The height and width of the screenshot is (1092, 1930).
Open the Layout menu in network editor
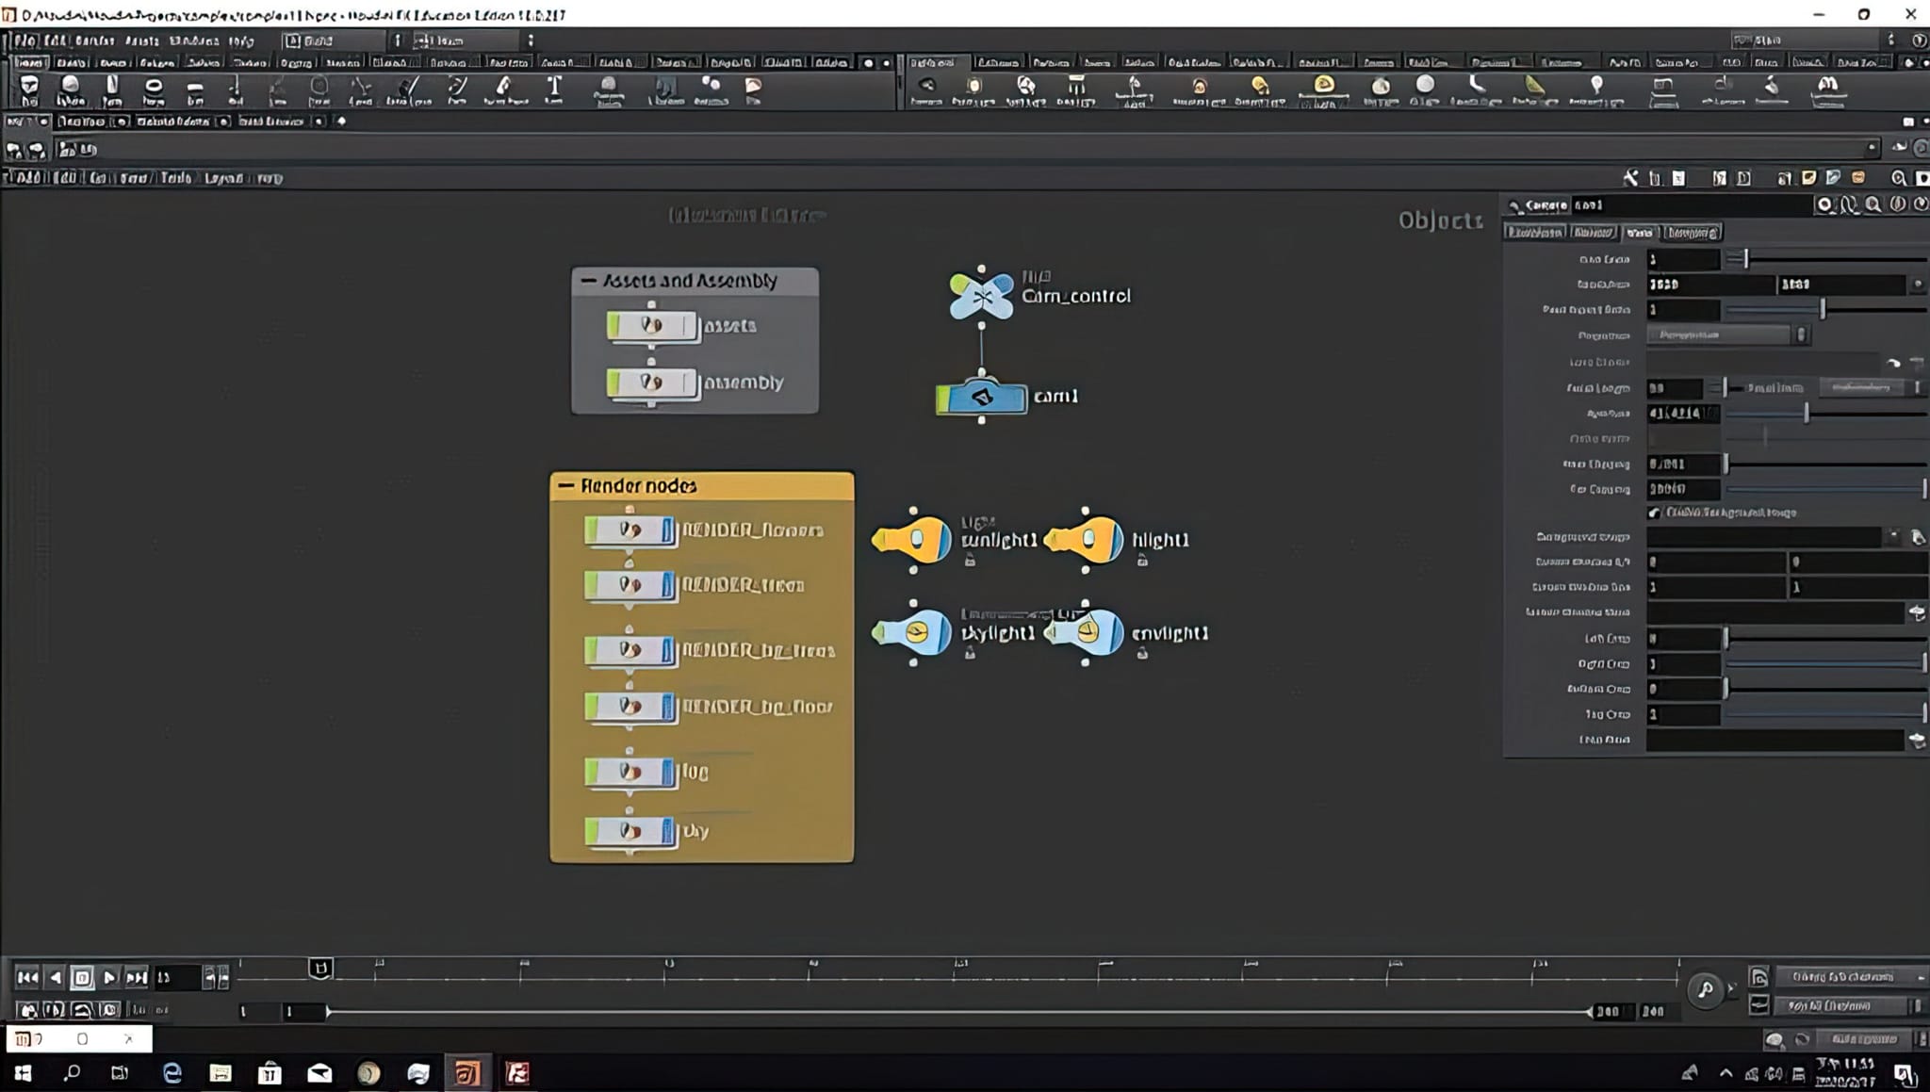coord(223,178)
